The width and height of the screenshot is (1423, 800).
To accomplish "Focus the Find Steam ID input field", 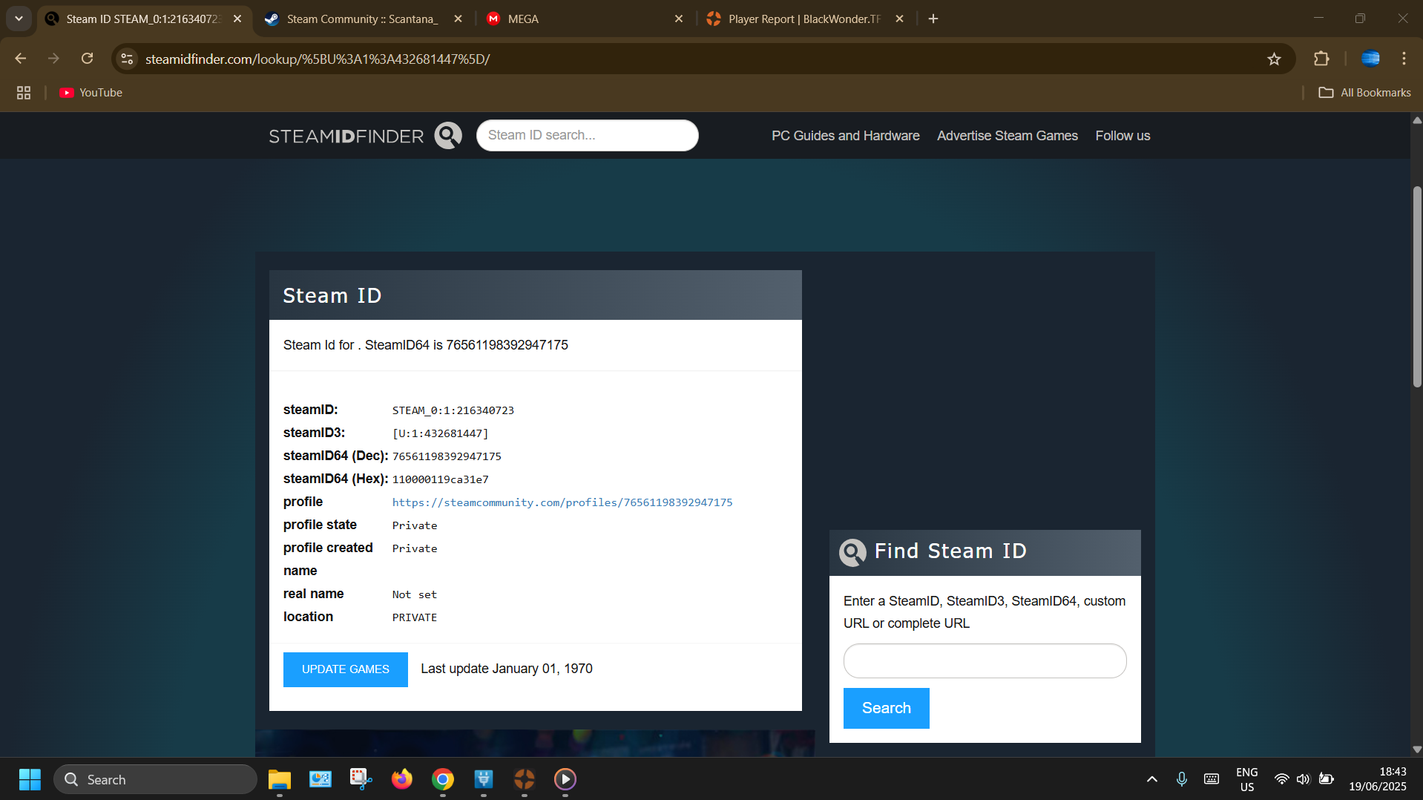I will 985,660.
